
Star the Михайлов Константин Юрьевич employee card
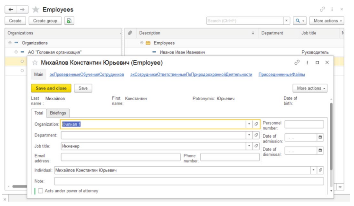(x=35, y=63)
